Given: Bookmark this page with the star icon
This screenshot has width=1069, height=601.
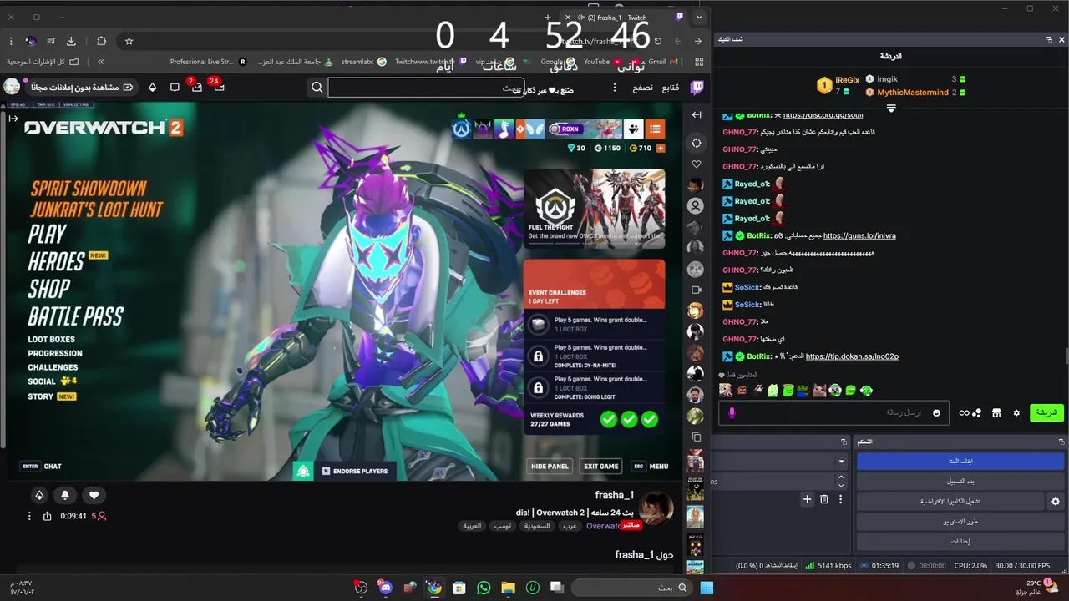Looking at the screenshot, I should [x=129, y=41].
